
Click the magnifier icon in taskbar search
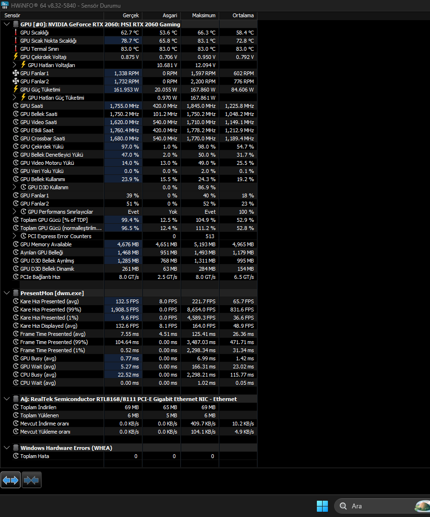(343, 506)
